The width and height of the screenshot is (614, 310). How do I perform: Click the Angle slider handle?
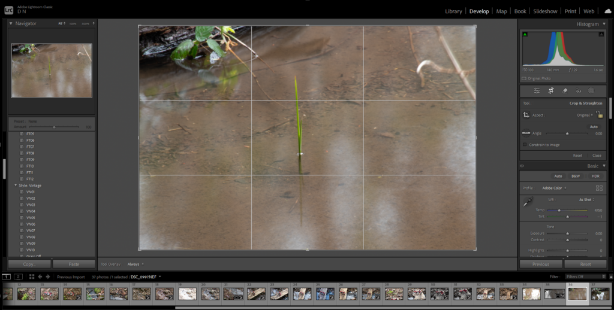pyautogui.click(x=567, y=133)
